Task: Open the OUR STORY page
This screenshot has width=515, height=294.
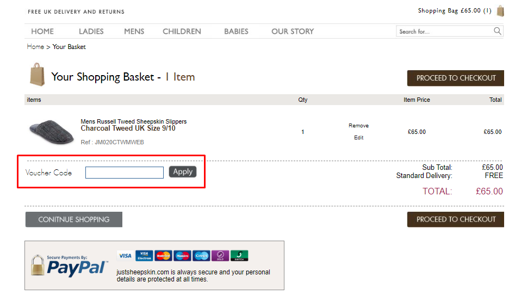Action: pos(293,31)
